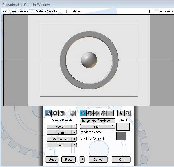Open the Lights tab sun icon

(x=55, y=113)
